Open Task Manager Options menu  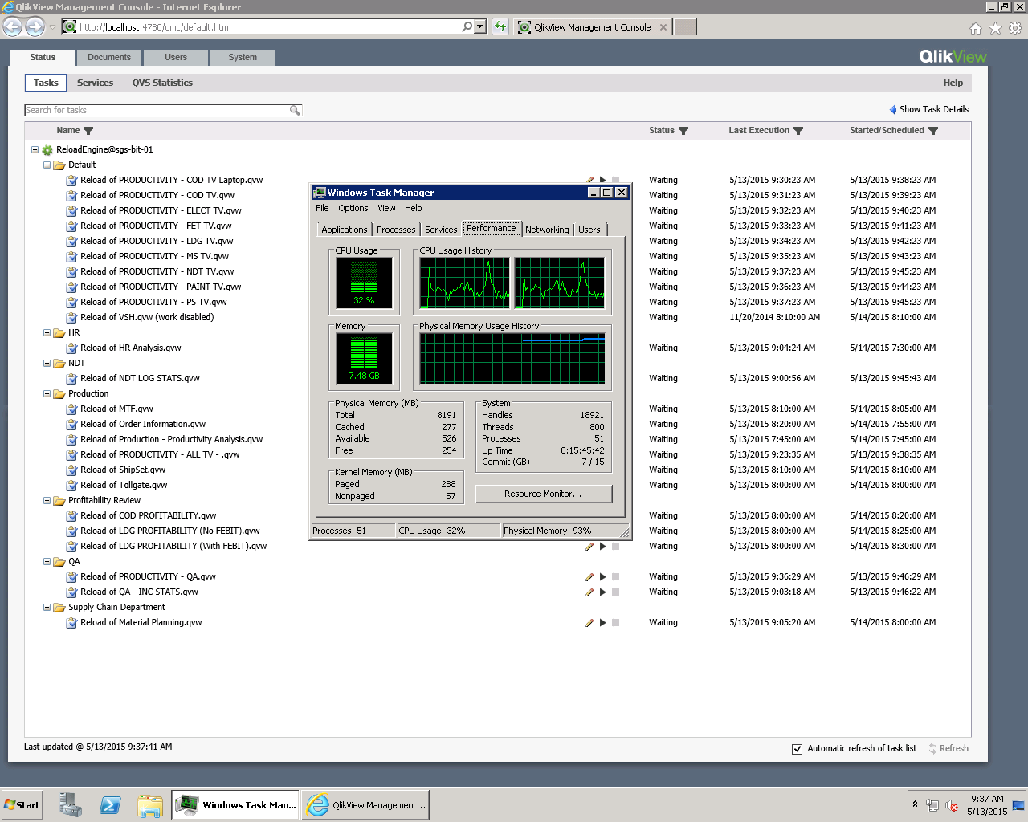point(353,208)
